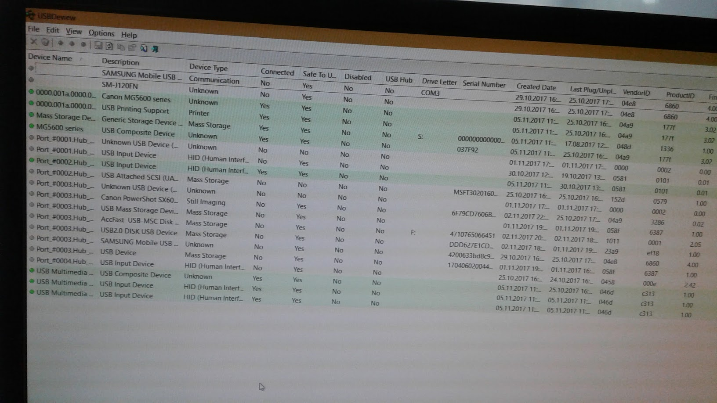
Task: Click the COM3 drive letter cell
Action: click(x=430, y=93)
